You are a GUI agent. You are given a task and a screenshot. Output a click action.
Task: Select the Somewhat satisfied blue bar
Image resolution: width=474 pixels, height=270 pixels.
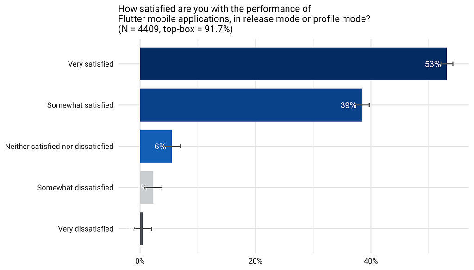[251, 105]
